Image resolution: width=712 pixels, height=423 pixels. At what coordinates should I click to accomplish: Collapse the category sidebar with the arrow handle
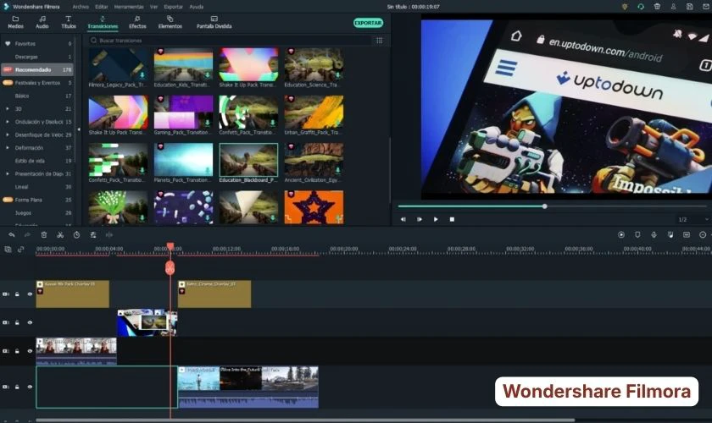point(79,129)
